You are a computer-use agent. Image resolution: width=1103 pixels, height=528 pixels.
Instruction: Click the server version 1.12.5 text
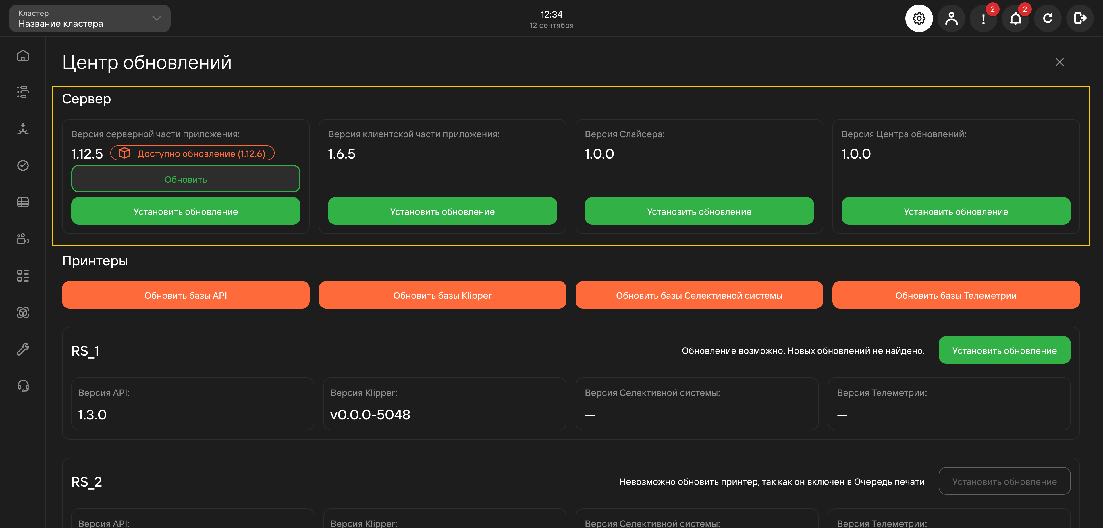87,154
